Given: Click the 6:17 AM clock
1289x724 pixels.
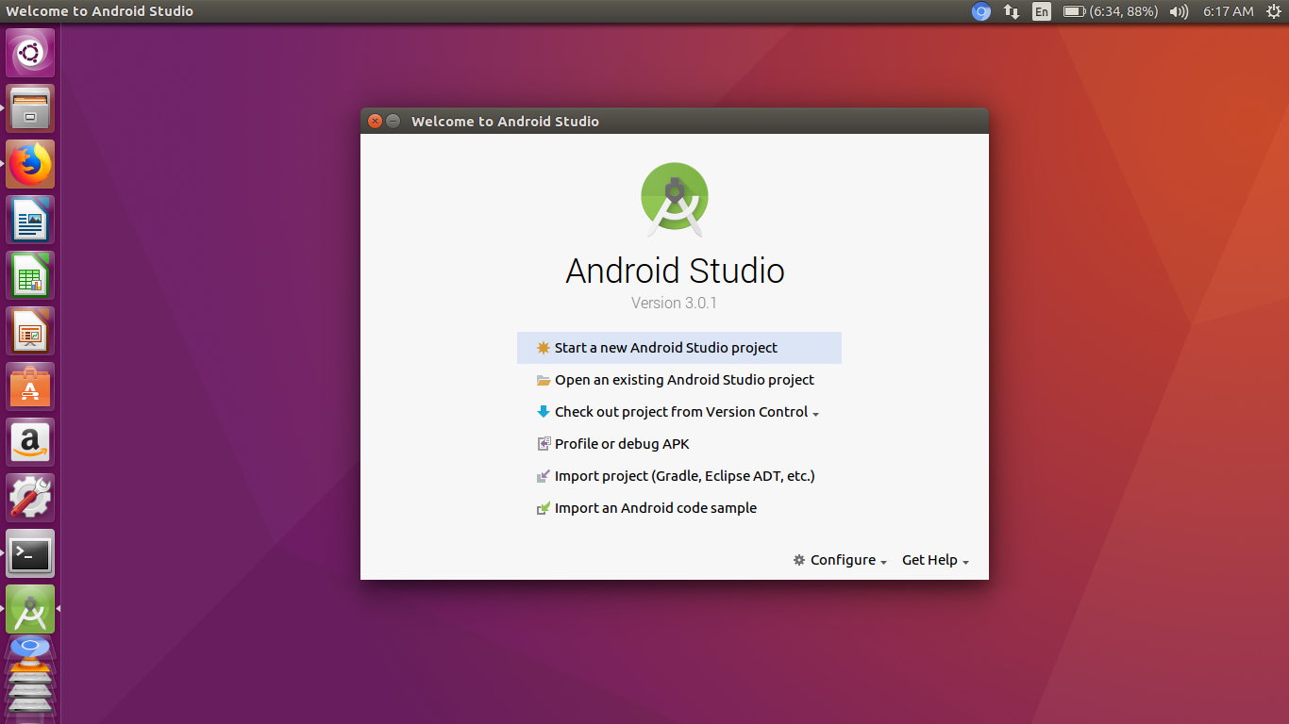Looking at the screenshot, I should click(1228, 11).
